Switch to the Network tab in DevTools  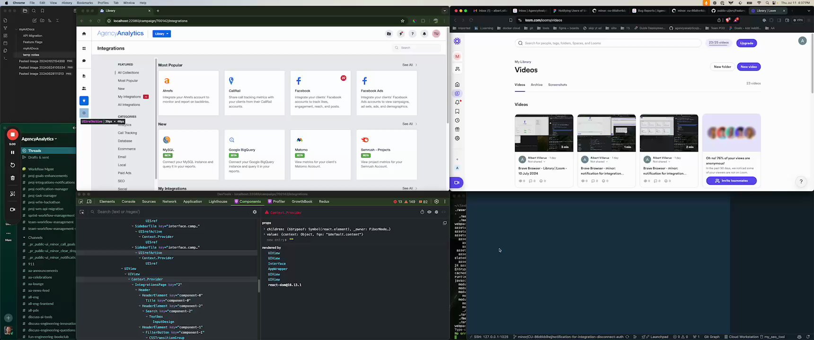click(x=169, y=202)
